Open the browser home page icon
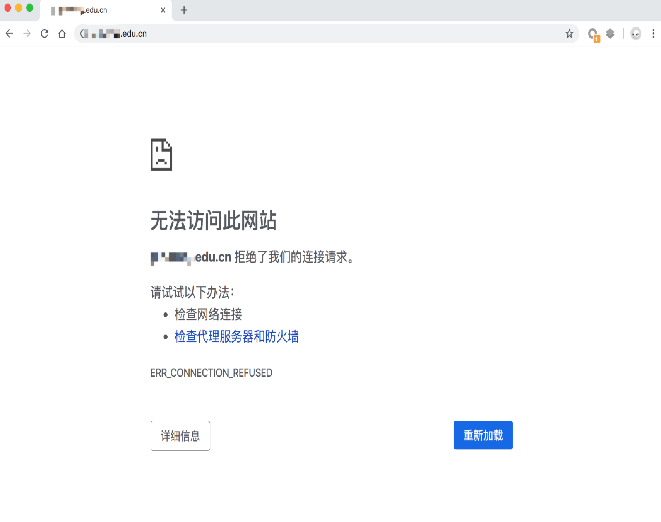Image resolution: width=661 pixels, height=522 pixels. tap(62, 34)
